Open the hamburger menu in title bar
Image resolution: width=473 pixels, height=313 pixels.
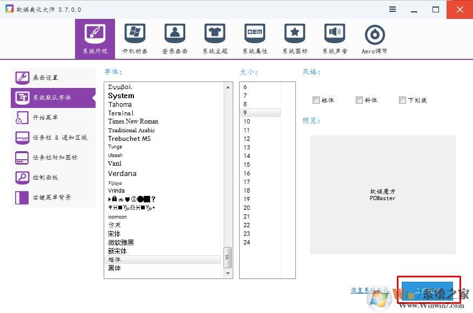[x=393, y=9]
